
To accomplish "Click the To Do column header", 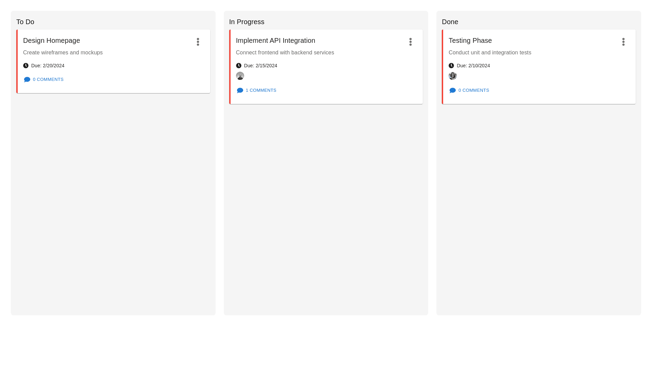I will [25, 22].
